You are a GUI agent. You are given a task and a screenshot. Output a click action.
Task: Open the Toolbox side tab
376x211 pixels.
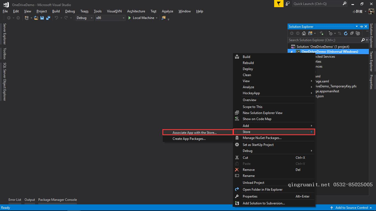click(4, 54)
